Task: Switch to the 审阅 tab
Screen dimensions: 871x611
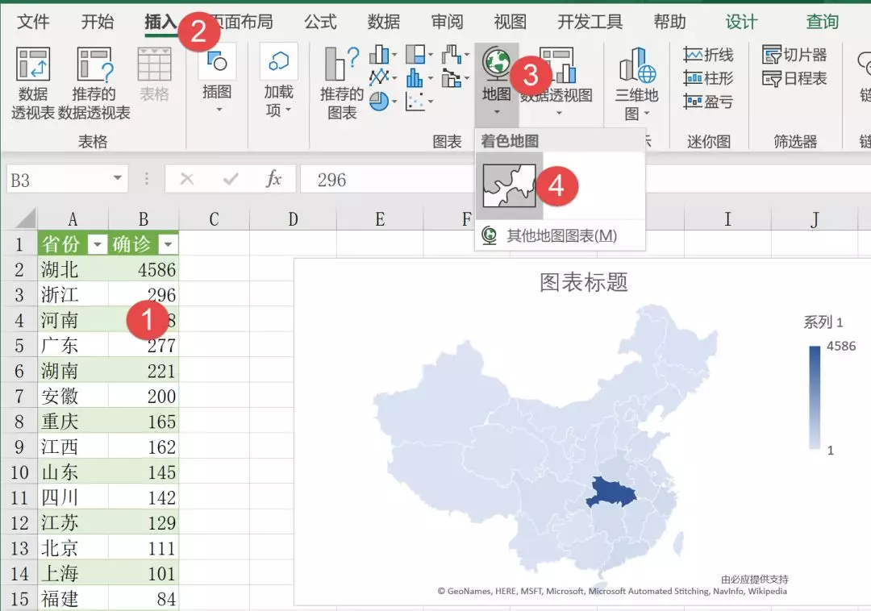Action: coord(447,22)
